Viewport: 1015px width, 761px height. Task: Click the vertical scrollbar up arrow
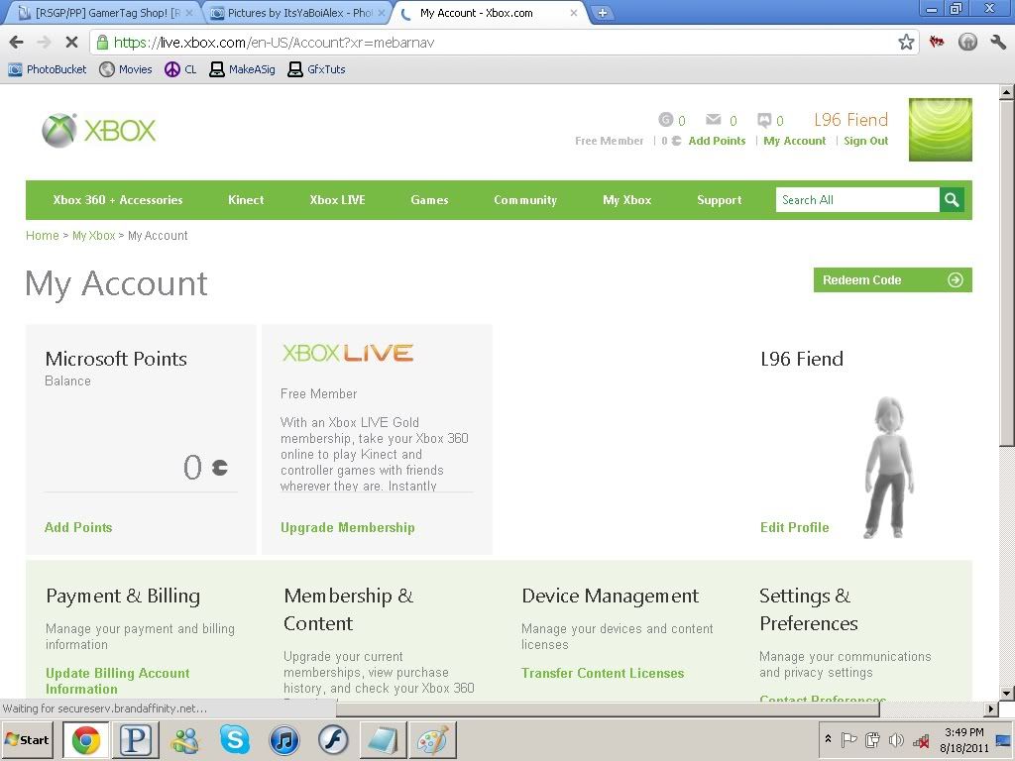tap(1006, 92)
